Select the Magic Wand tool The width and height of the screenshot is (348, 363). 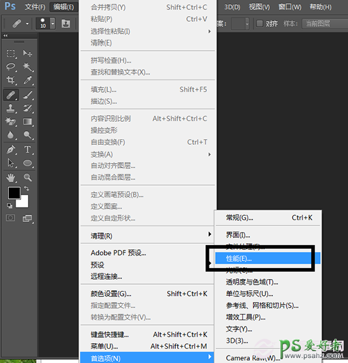[28, 67]
